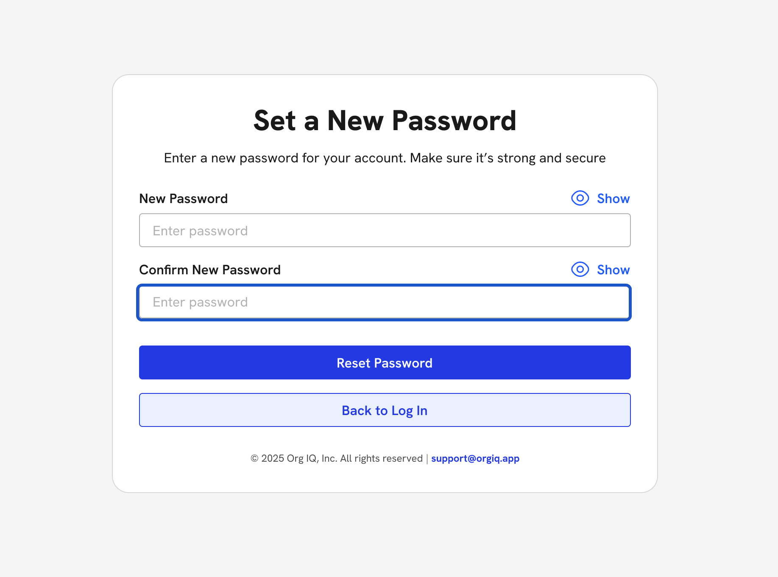Viewport: 778px width, 577px height.
Task: Contact support through the footer email link
Action: coord(475,458)
